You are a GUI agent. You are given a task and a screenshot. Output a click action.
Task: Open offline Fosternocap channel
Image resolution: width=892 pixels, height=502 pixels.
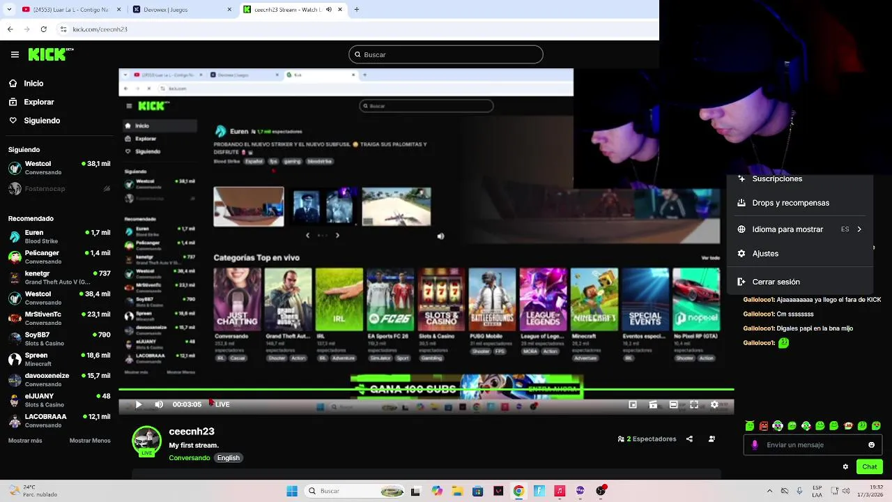pos(59,189)
